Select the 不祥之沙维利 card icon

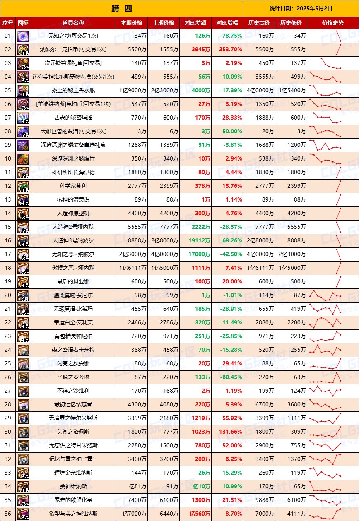23,391
